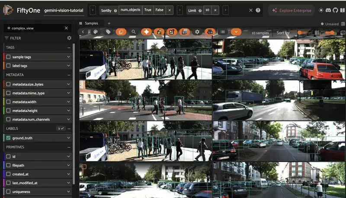
Task: Switch light/dark mode with sun icon
Action: 321,10
